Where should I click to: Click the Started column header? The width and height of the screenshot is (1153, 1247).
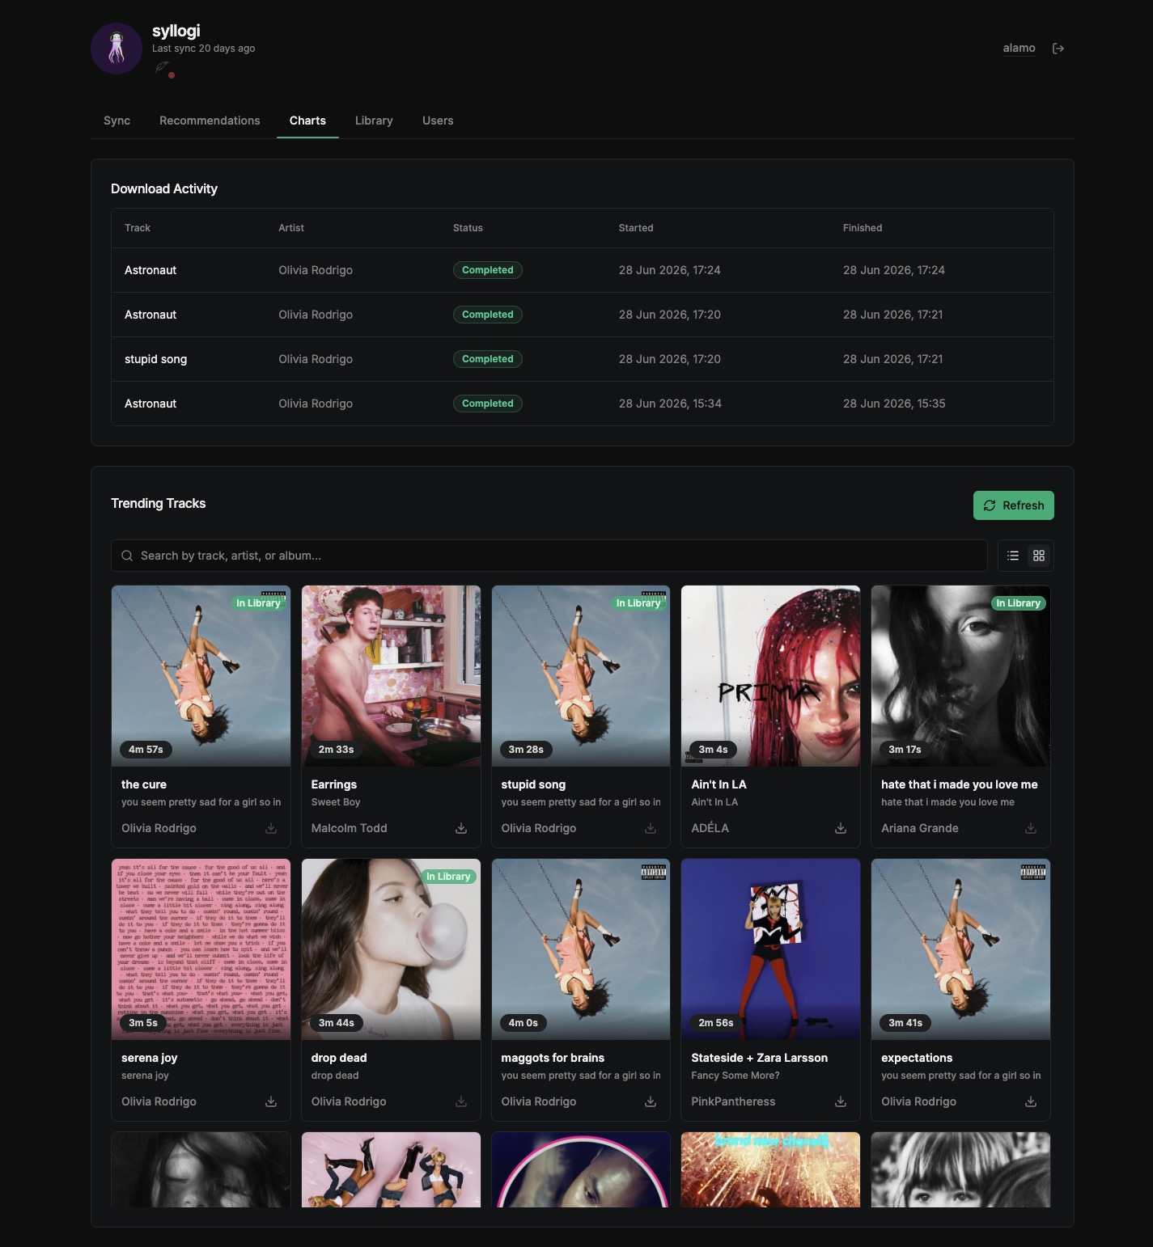click(636, 228)
